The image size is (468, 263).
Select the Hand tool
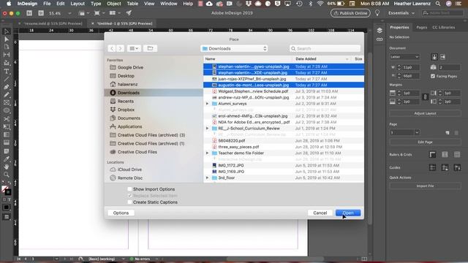[7, 167]
